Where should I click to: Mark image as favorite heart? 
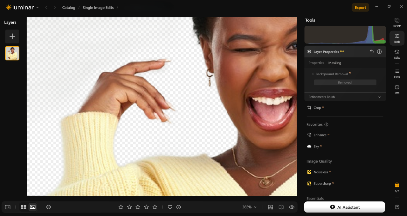[x=170, y=207]
